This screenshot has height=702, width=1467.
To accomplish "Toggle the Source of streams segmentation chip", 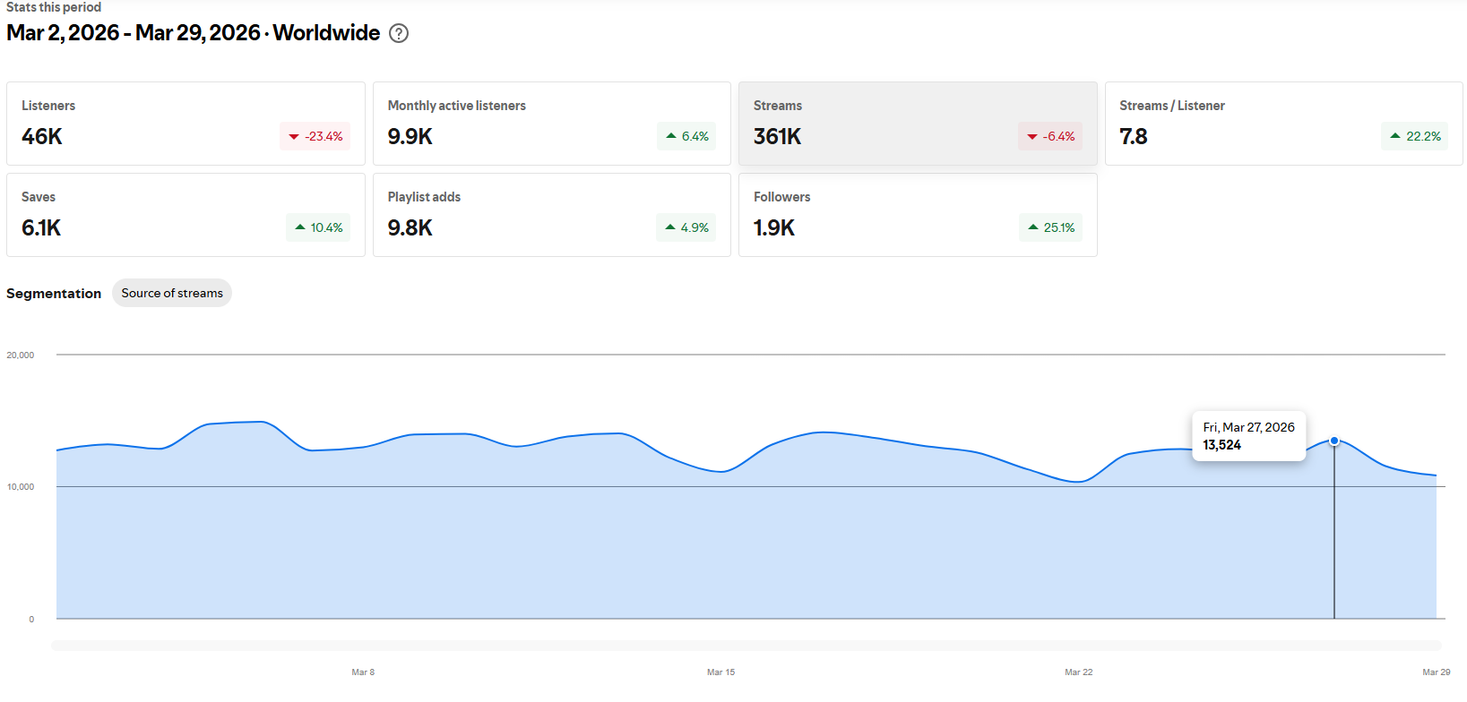I will point(172,293).
